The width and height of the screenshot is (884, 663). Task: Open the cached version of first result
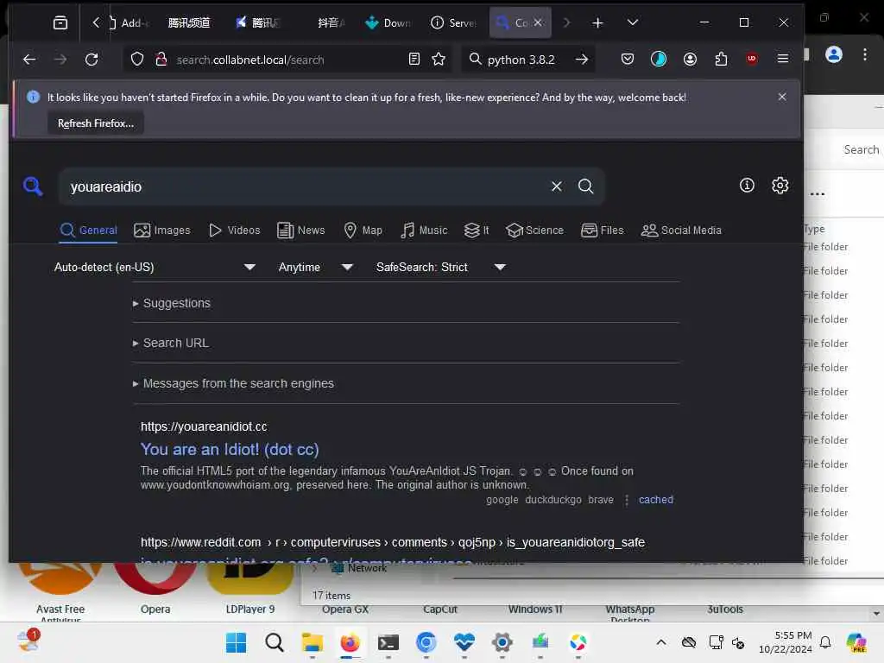click(656, 500)
